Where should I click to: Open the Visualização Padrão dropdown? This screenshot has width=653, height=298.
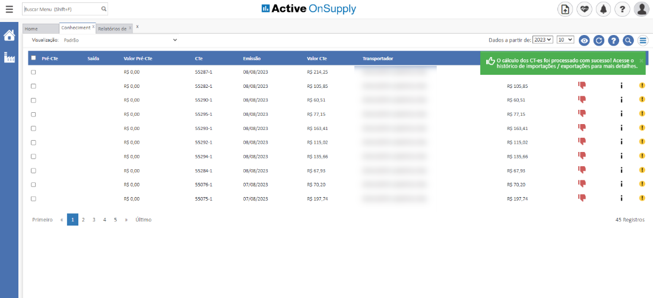[x=120, y=40]
